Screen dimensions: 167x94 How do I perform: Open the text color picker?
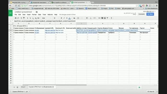tap(70, 18)
